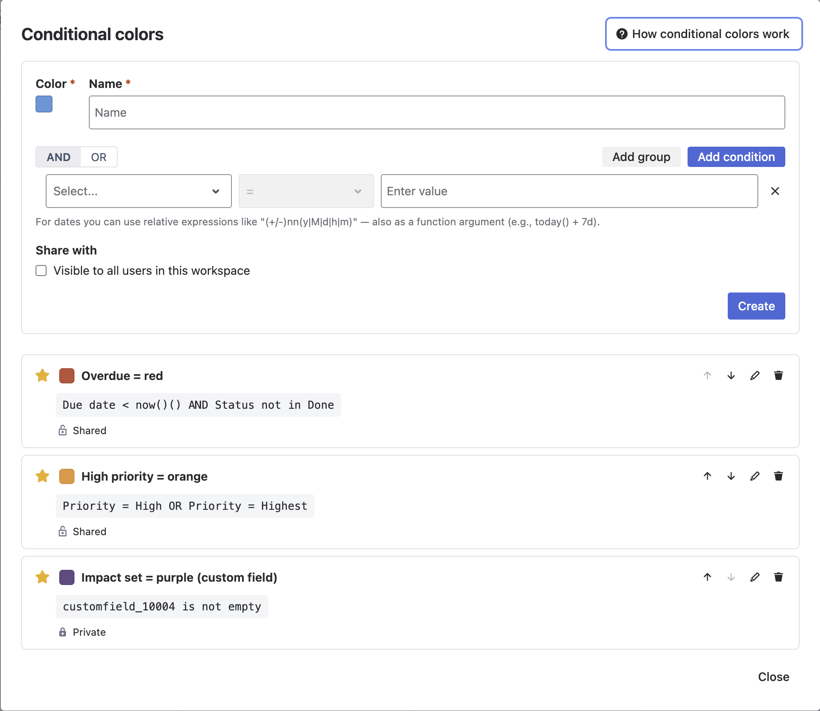Toggle favorite star on Overdue = red rule
Screen dimensions: 820x711
(42, 375)
